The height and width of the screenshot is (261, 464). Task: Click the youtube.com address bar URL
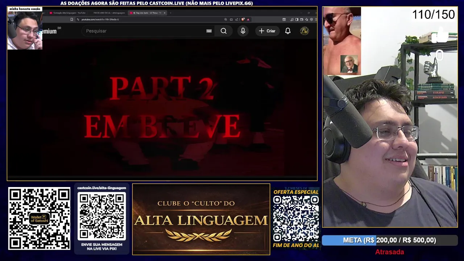coord(100,20)
